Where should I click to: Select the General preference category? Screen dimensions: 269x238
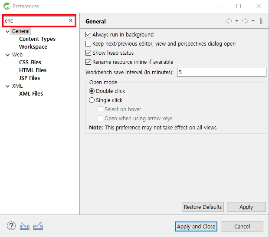click(x=21, y=31)
